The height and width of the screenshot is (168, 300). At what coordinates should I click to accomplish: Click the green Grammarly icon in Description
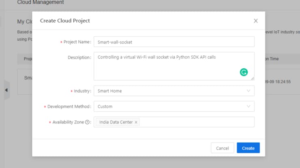[244, 72]
